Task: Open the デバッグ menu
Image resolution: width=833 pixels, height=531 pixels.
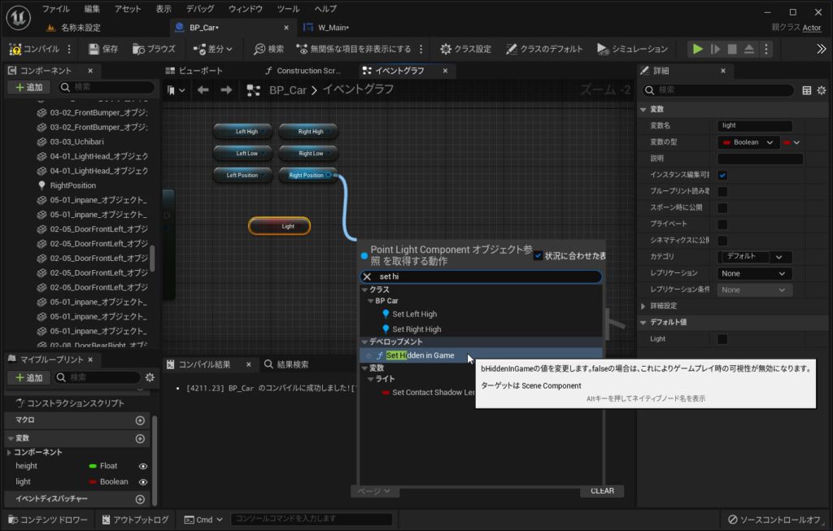Action: click(200, 9)
